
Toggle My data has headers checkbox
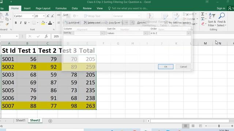click(166, 23)
